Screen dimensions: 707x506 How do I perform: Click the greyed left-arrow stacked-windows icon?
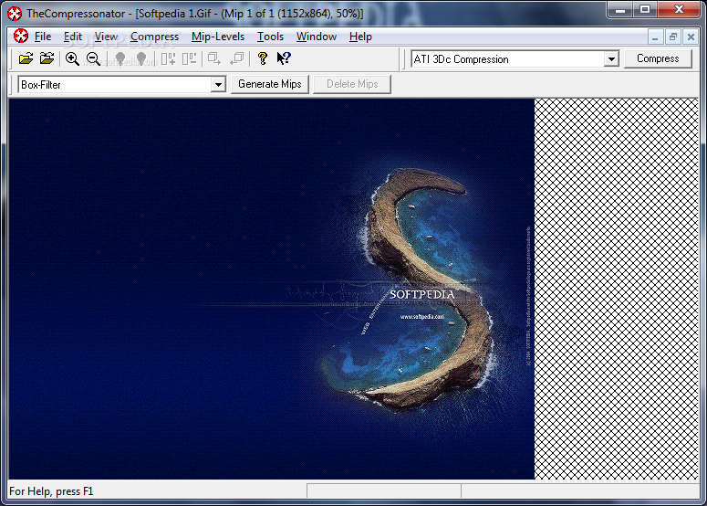click(x=236, y=58)
